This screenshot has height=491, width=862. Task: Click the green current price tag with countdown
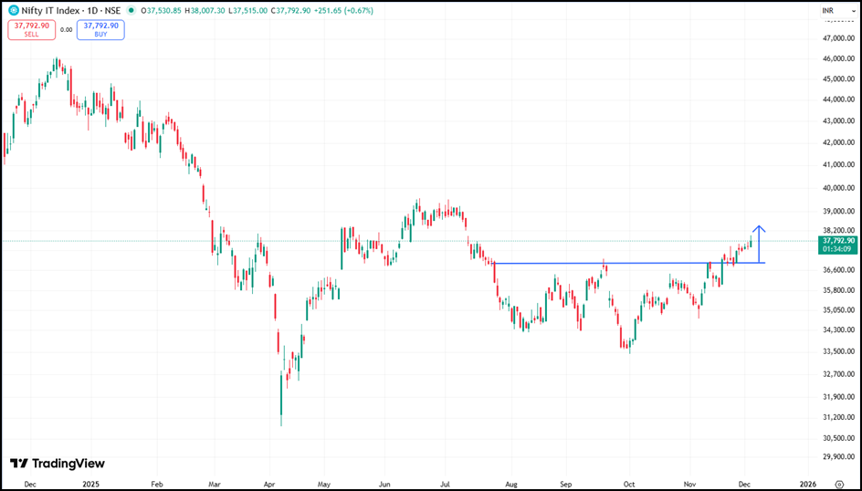coord(838,245)
